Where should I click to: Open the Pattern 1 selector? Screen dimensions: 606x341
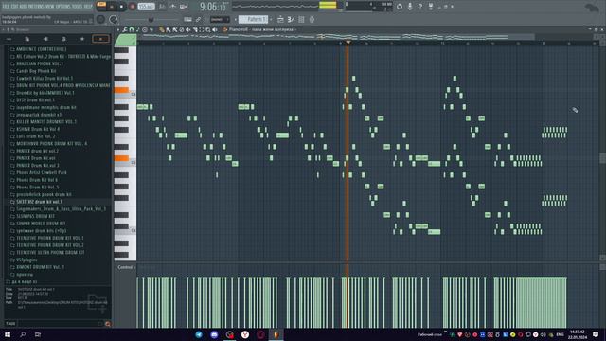point(253,19)
